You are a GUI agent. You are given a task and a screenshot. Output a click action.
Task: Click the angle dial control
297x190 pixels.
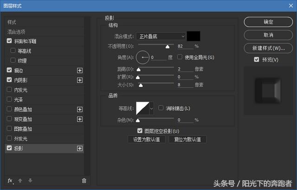[142, 57]
